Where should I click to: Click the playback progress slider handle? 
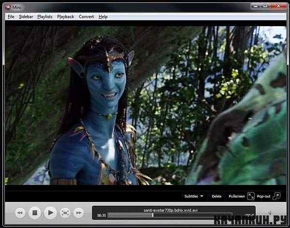point(153,215)
